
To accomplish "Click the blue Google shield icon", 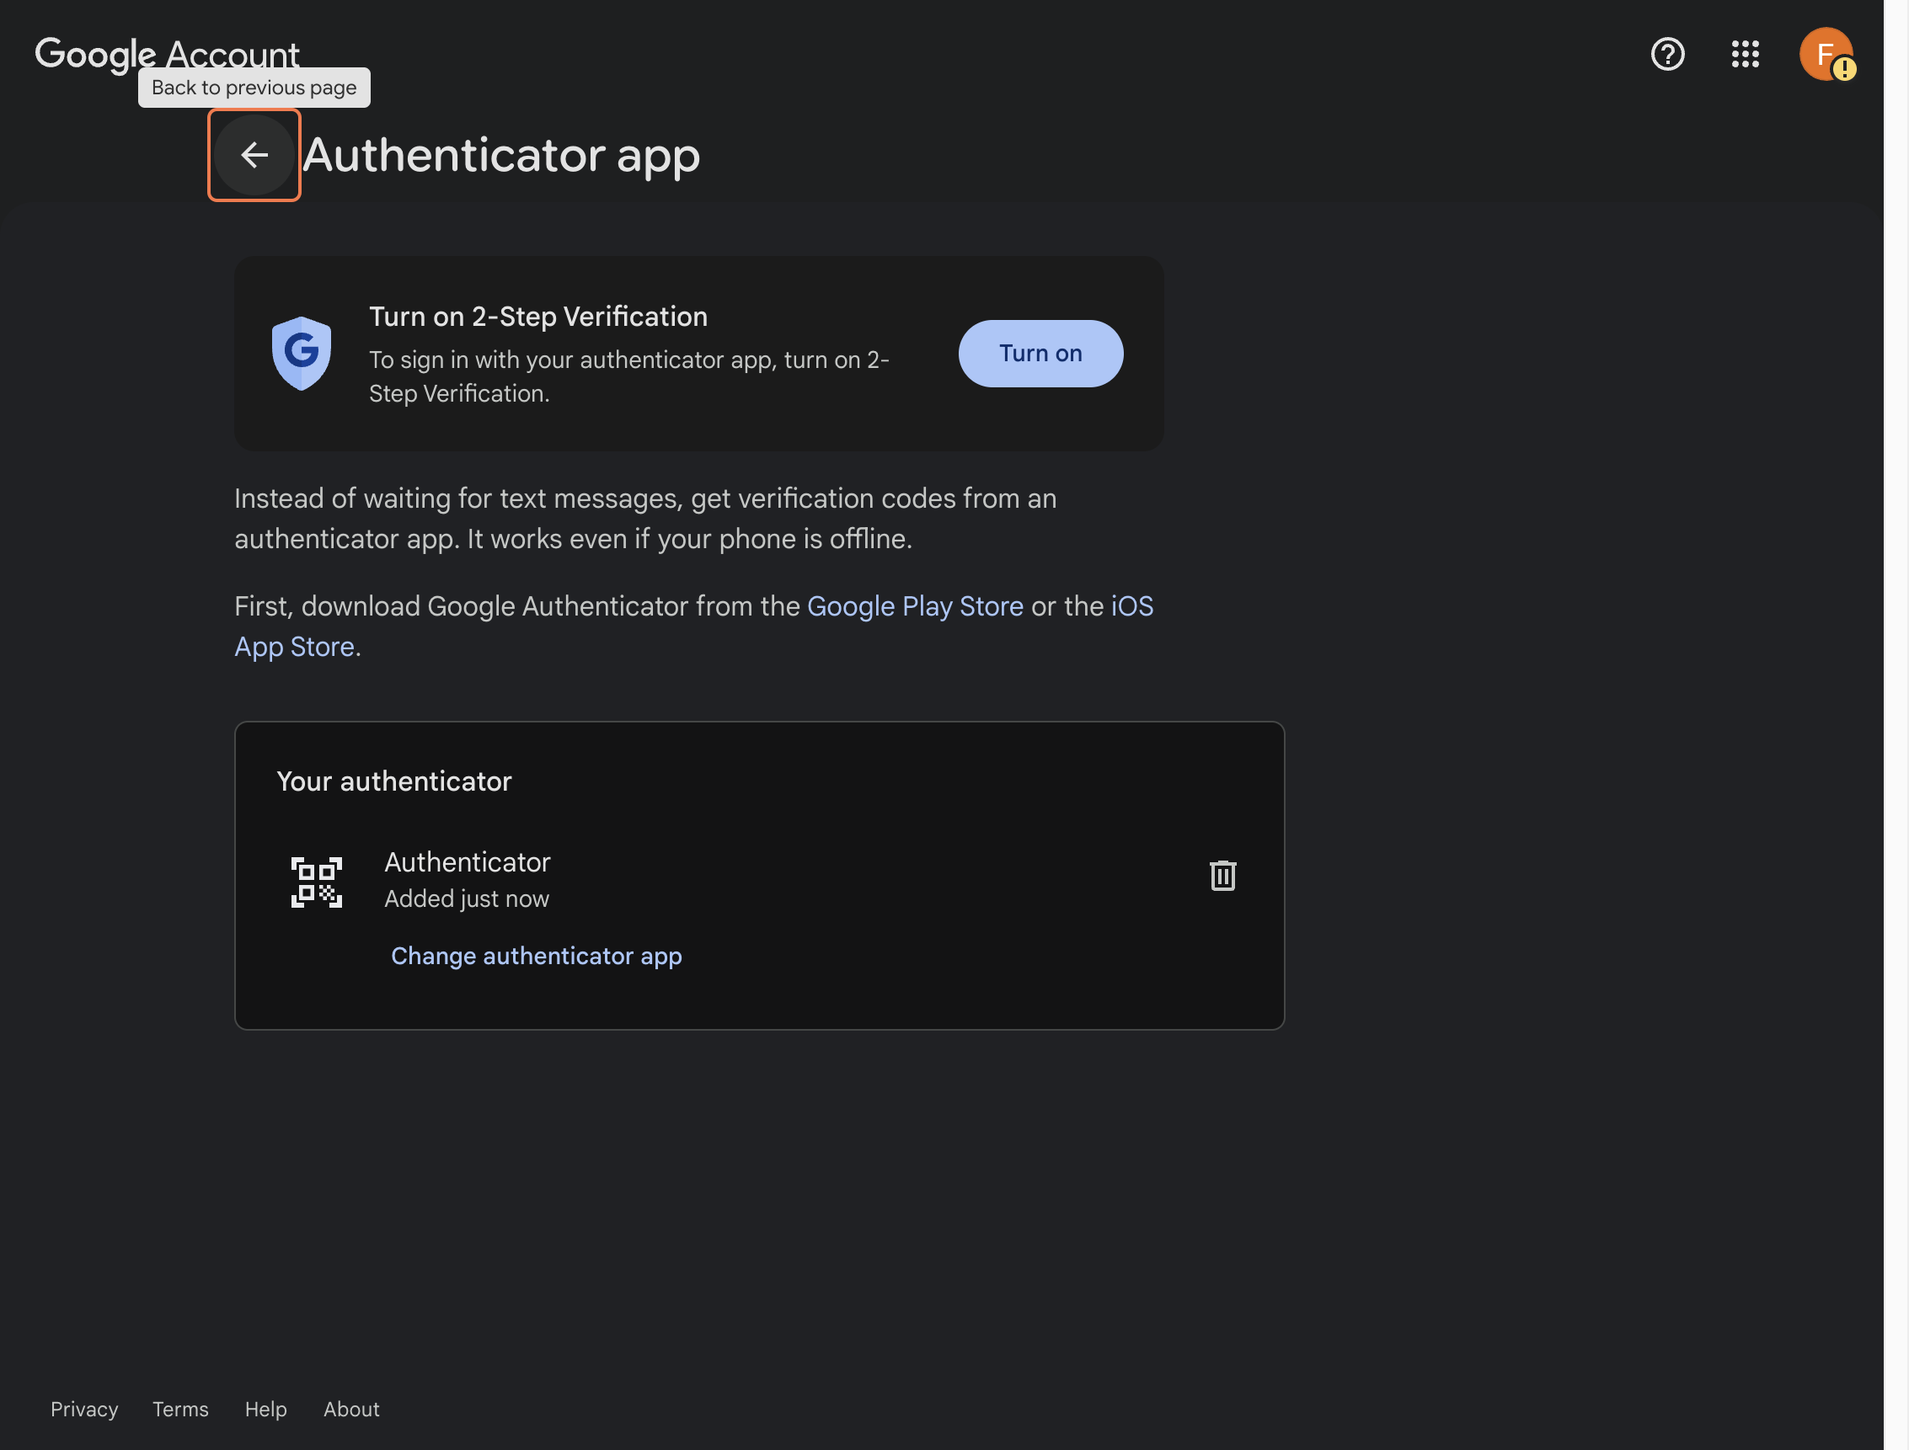I will (302, 353).
